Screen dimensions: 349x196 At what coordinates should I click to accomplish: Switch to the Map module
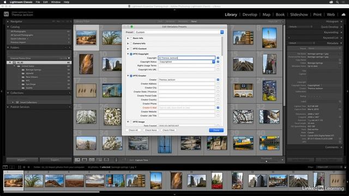pos(267,15)
